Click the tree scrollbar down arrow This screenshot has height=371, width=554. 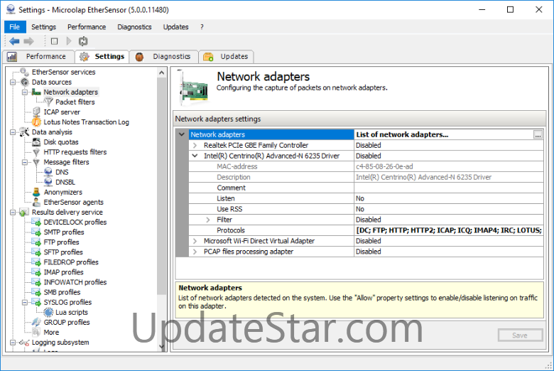coord(162,347)
